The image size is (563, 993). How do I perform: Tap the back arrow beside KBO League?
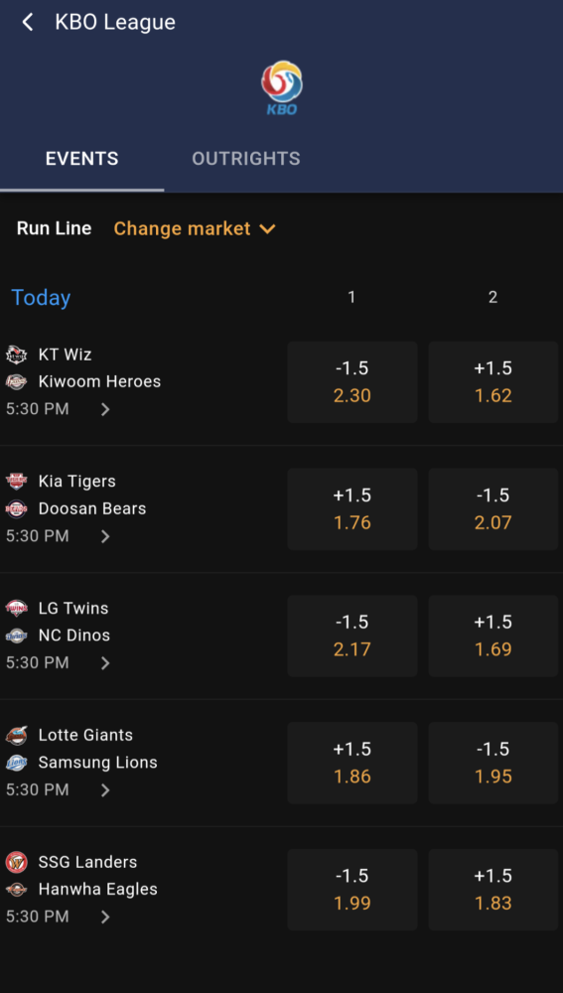click(27, 22)
